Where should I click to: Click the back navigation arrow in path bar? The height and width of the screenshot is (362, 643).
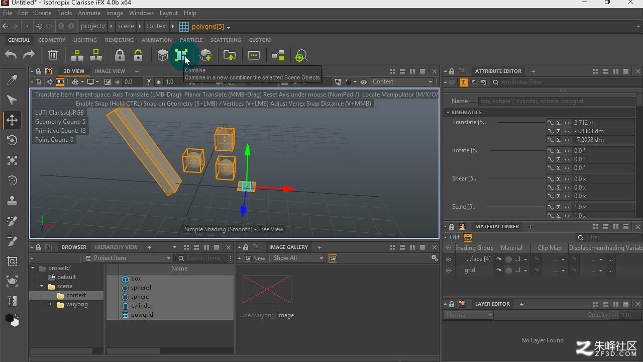click(x=5, y=26)
